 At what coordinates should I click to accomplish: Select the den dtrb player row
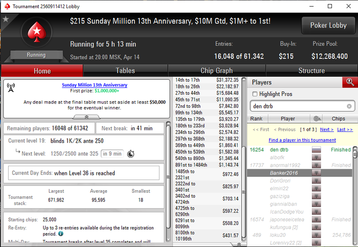point(300,150)
